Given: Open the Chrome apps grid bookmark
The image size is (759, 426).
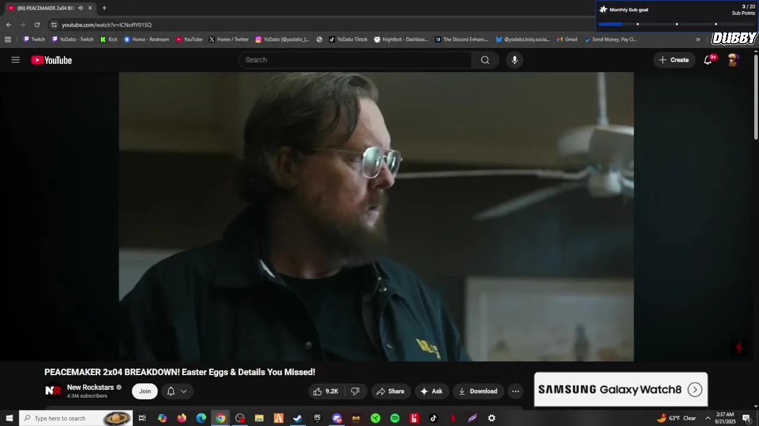Looking at the screenshot, I should 8,40.
